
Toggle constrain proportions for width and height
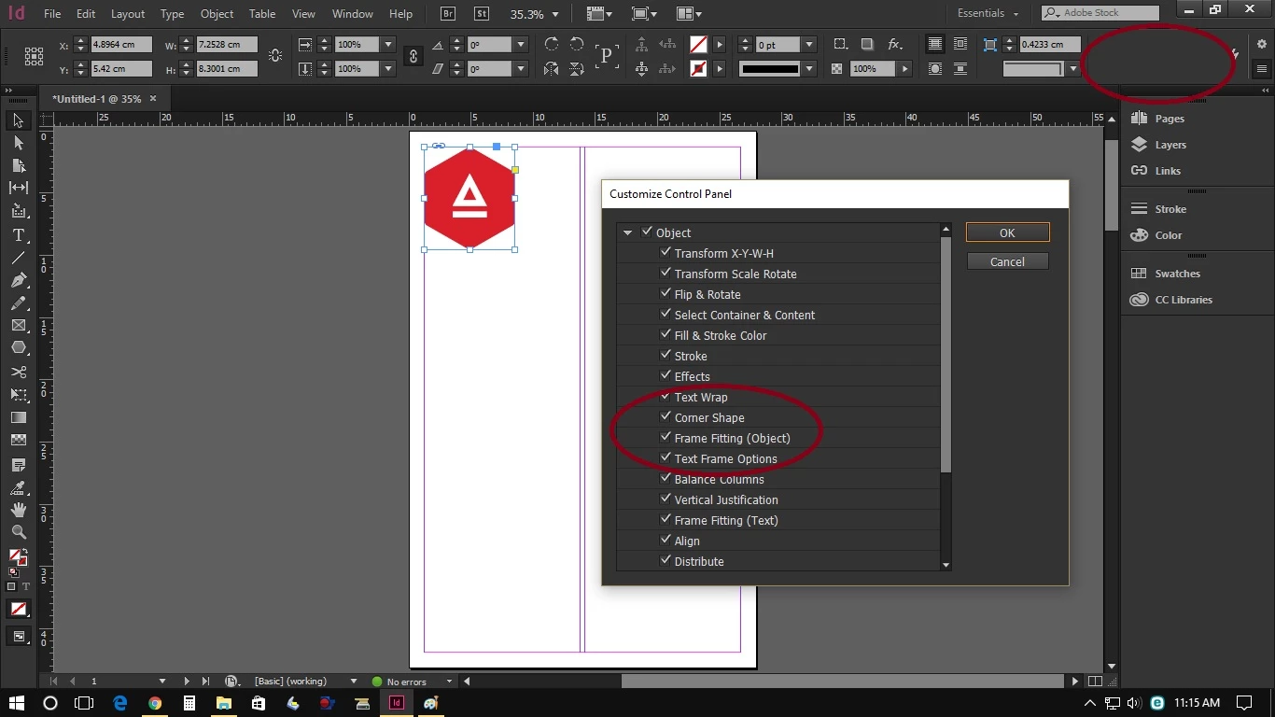[x=275, y=56]
